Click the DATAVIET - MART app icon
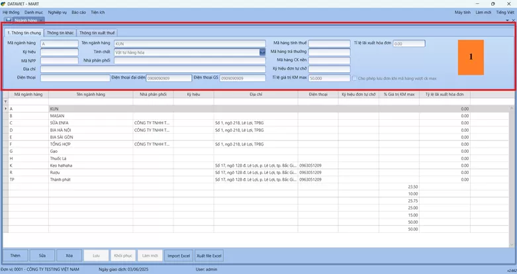Viewport: 517px width, 274px height. coord(4,3)
